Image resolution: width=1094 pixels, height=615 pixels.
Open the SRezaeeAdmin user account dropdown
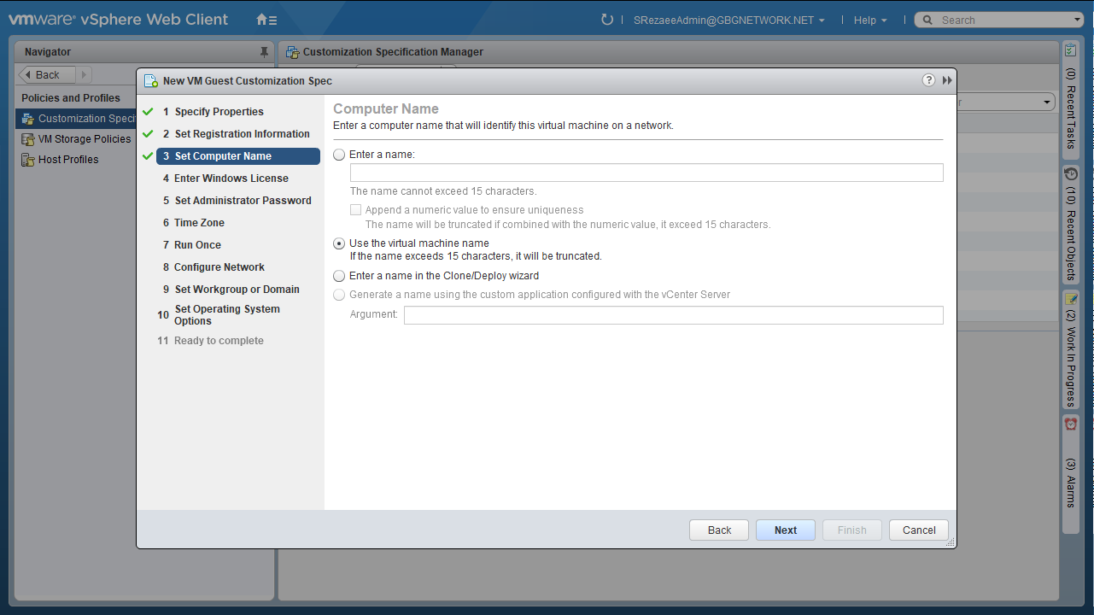point(728,20)
